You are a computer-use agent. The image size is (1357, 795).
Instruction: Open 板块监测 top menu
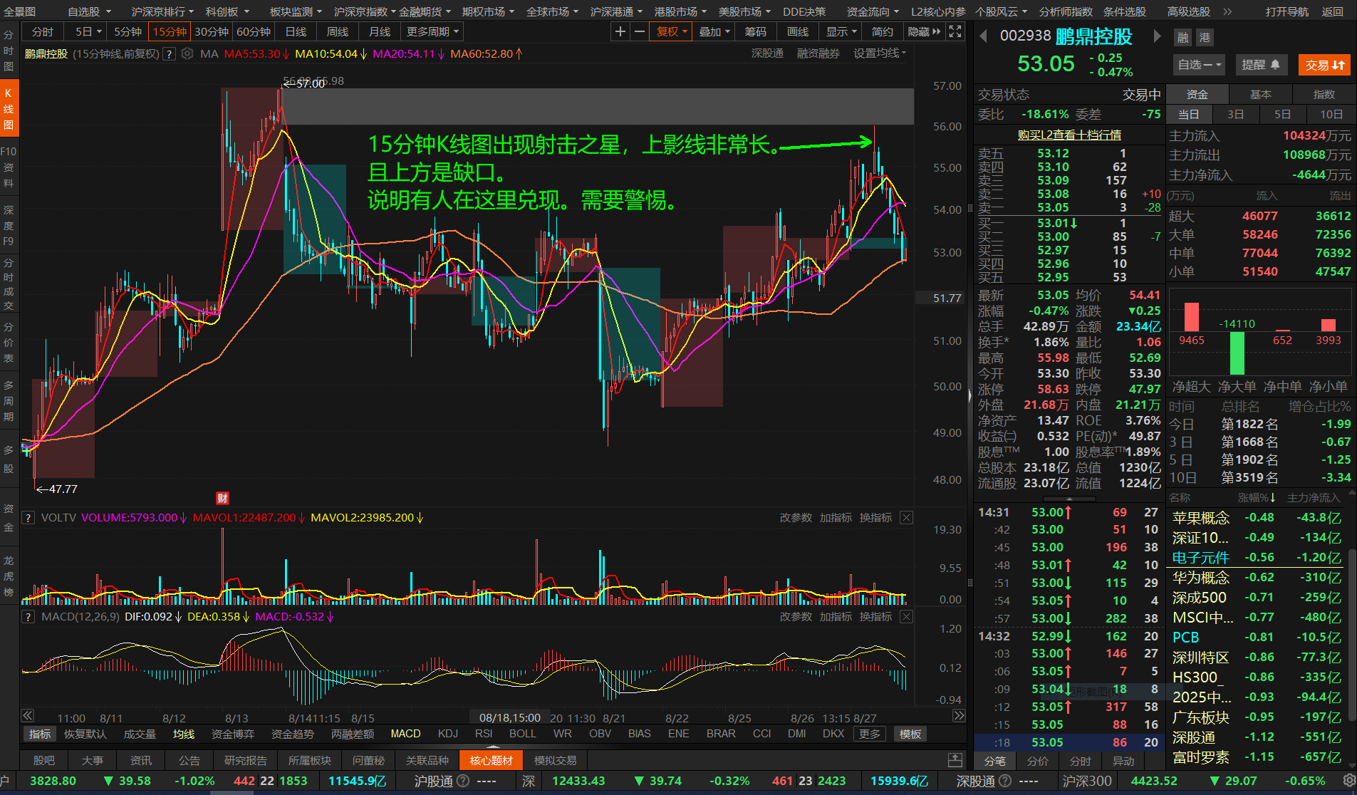click(x=296, y=11)
